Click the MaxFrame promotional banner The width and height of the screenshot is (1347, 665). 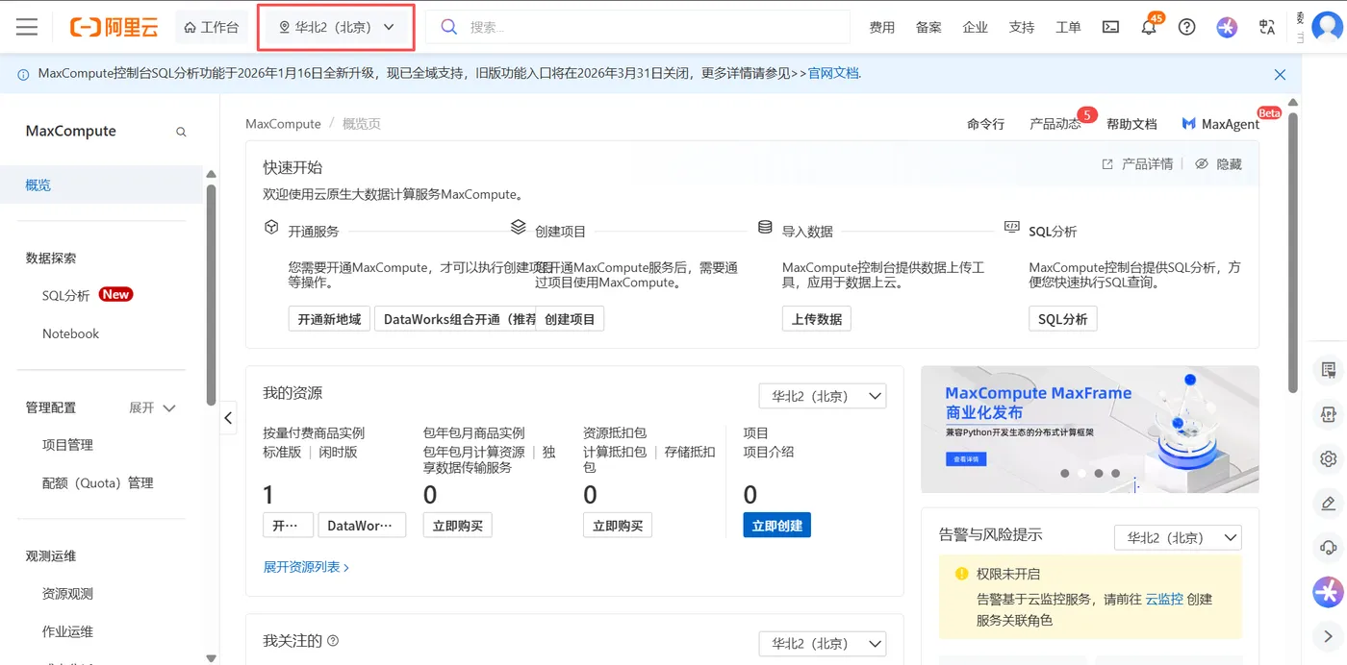pyautogui.click(x=1089, y=429)
